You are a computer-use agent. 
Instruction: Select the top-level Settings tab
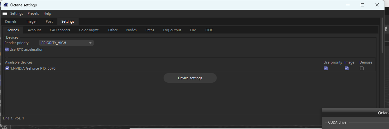coord(68,21)
